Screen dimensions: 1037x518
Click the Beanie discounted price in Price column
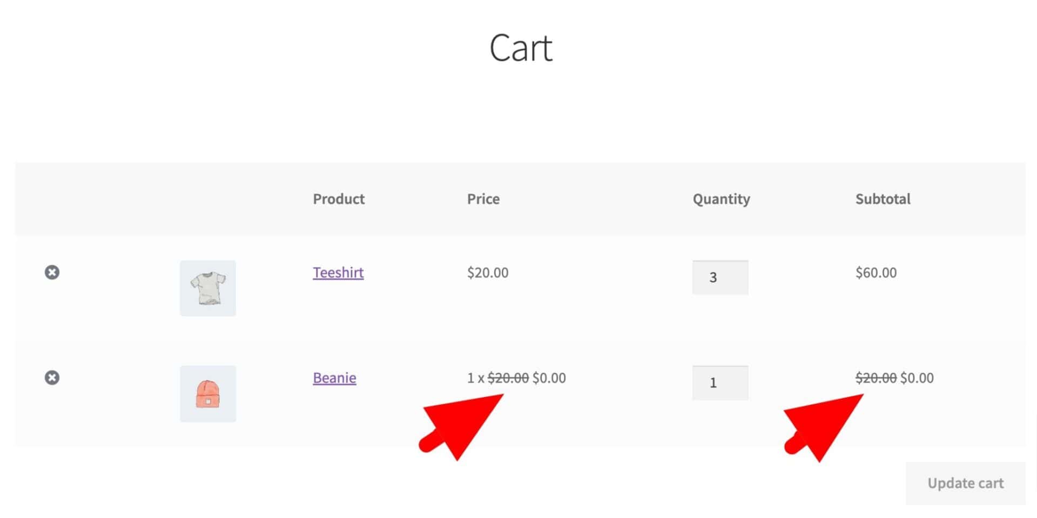[549, 378]
